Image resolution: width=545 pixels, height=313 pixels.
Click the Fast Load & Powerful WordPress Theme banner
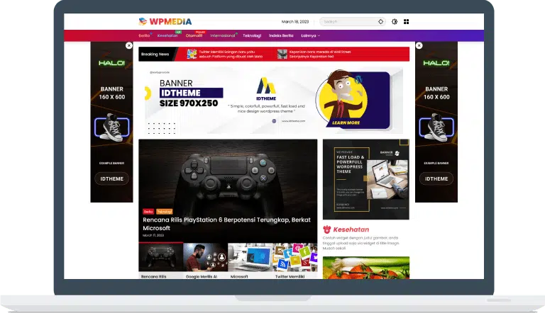tap(366, 179)
